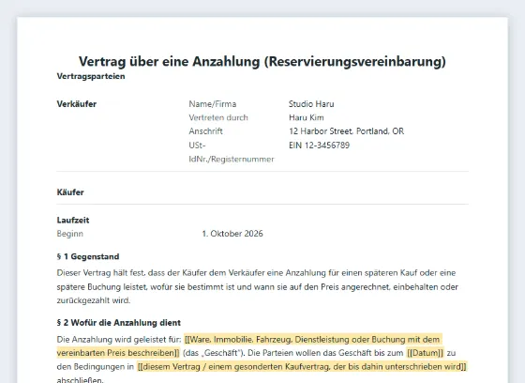Click the 'Laufzeit' heading
525x383 pixels.
pyautogui.click(x=73, y=221)
